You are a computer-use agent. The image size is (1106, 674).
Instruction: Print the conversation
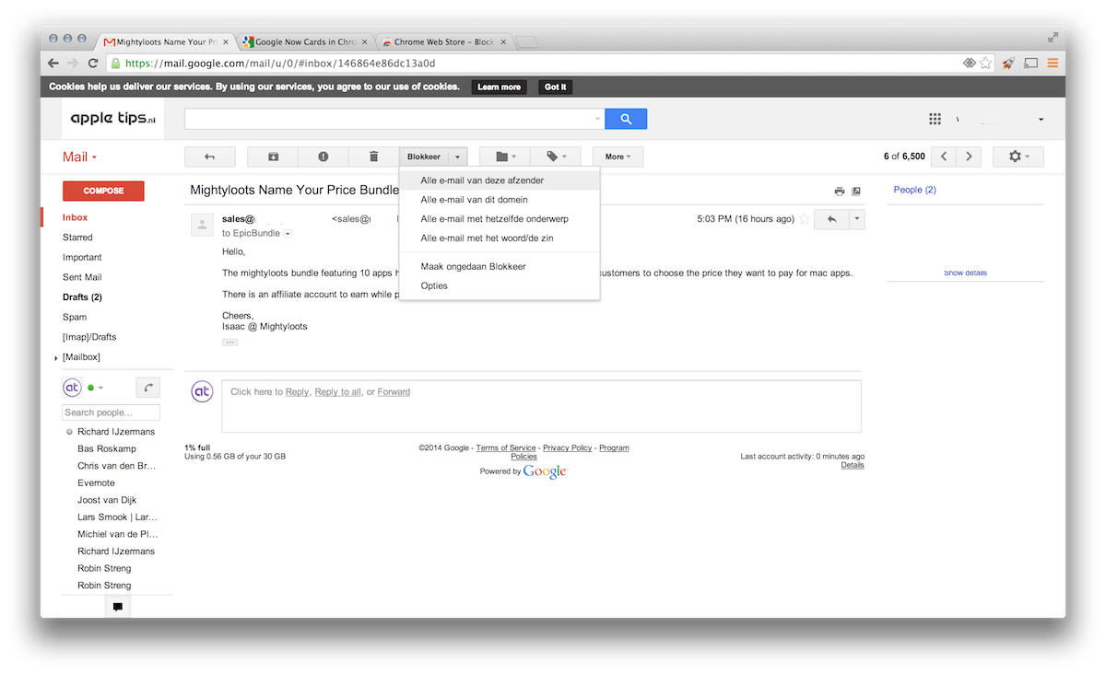point(839,192)
